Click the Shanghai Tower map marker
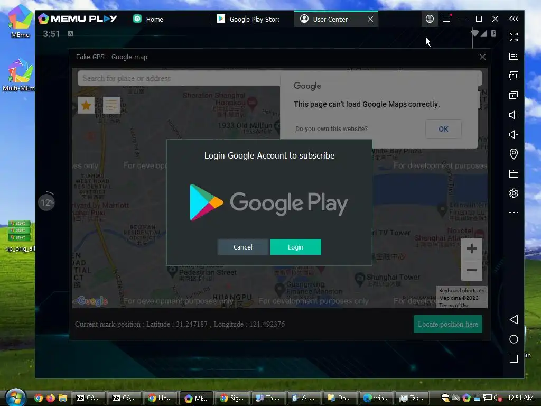The width and height of the screenshot is (541, 406). click(360, 278)
